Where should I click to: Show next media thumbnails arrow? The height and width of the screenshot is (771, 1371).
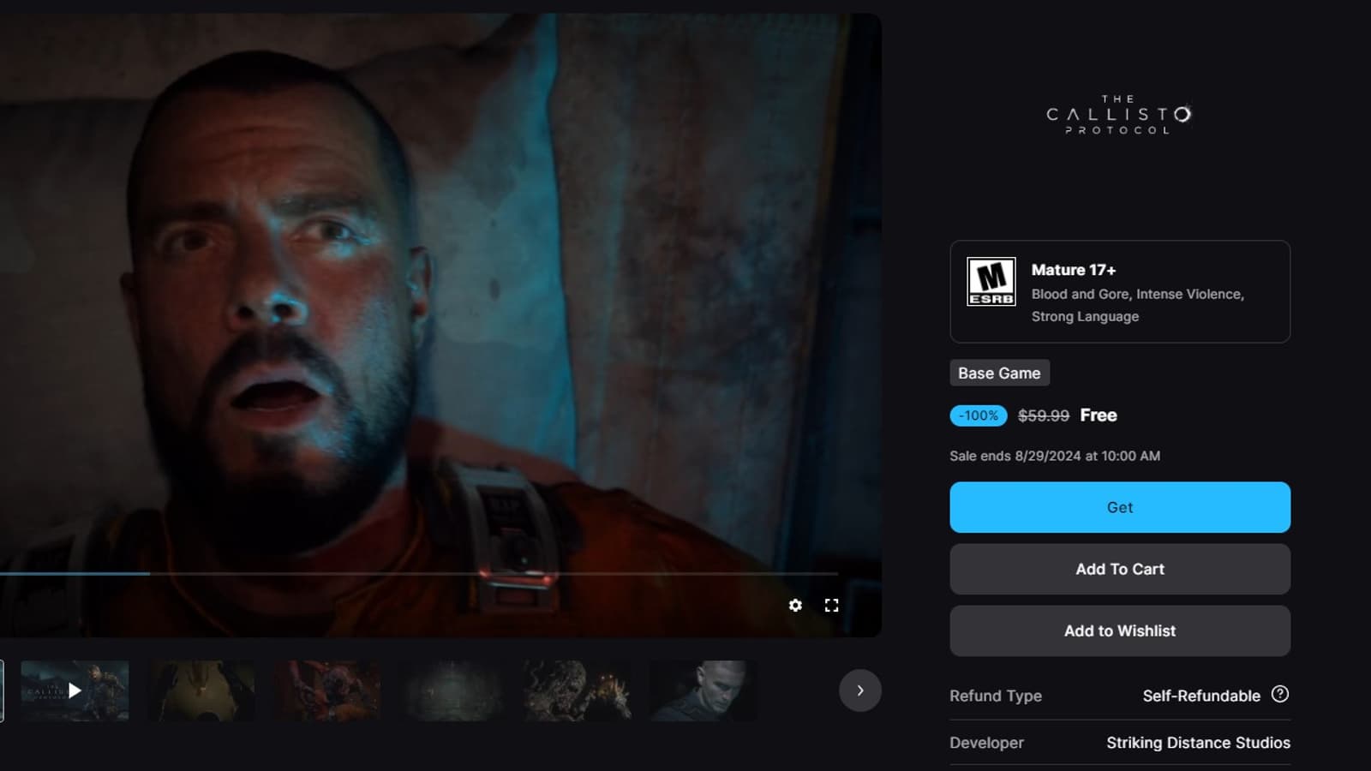pyautogui.click(x=860, y=690)
